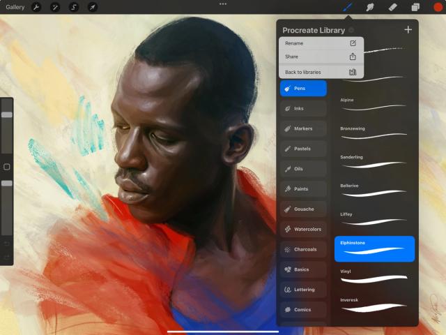Click the Procreate Library title

tap(314, 30)
